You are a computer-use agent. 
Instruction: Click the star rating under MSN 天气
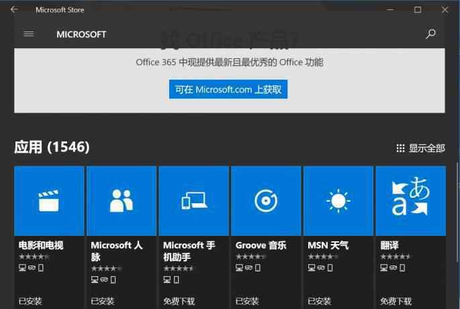tap(323, 257)
